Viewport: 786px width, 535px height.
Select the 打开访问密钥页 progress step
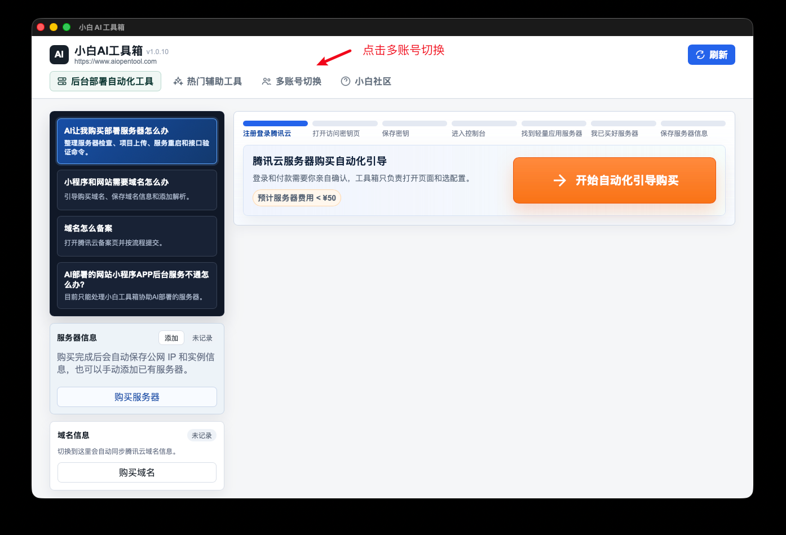pyautogui.click(x=345, y=130)
